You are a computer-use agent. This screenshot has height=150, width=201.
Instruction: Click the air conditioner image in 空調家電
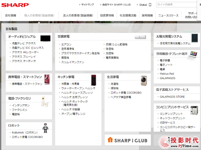coord(140,37)
